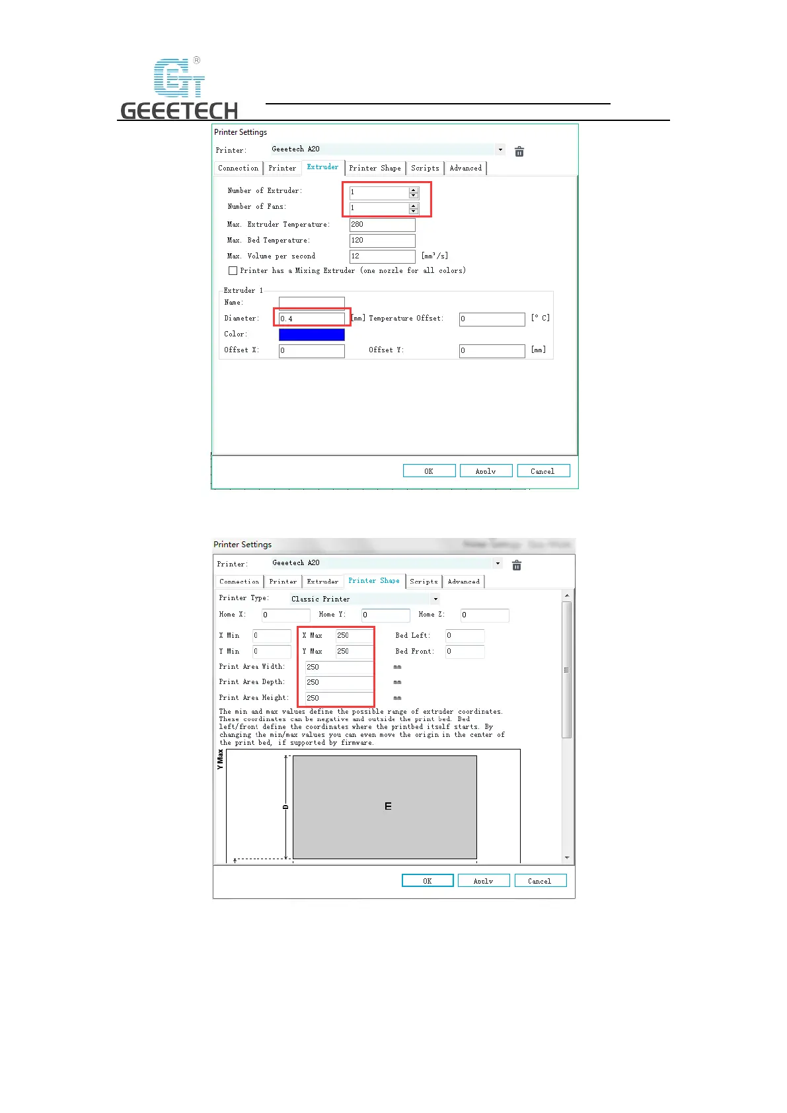Click the X Min field
Image resolution: width=787 pixels, height=1113 pixels.
click(272, 636)
